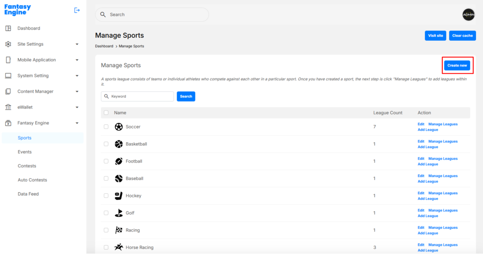Click the Site Settings gear icon
The image size is (483, 258).
pos(8,44)
